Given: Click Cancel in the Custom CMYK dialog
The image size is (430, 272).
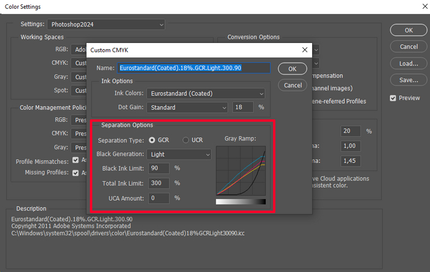Looking at the screenshot, I should 292,85.
